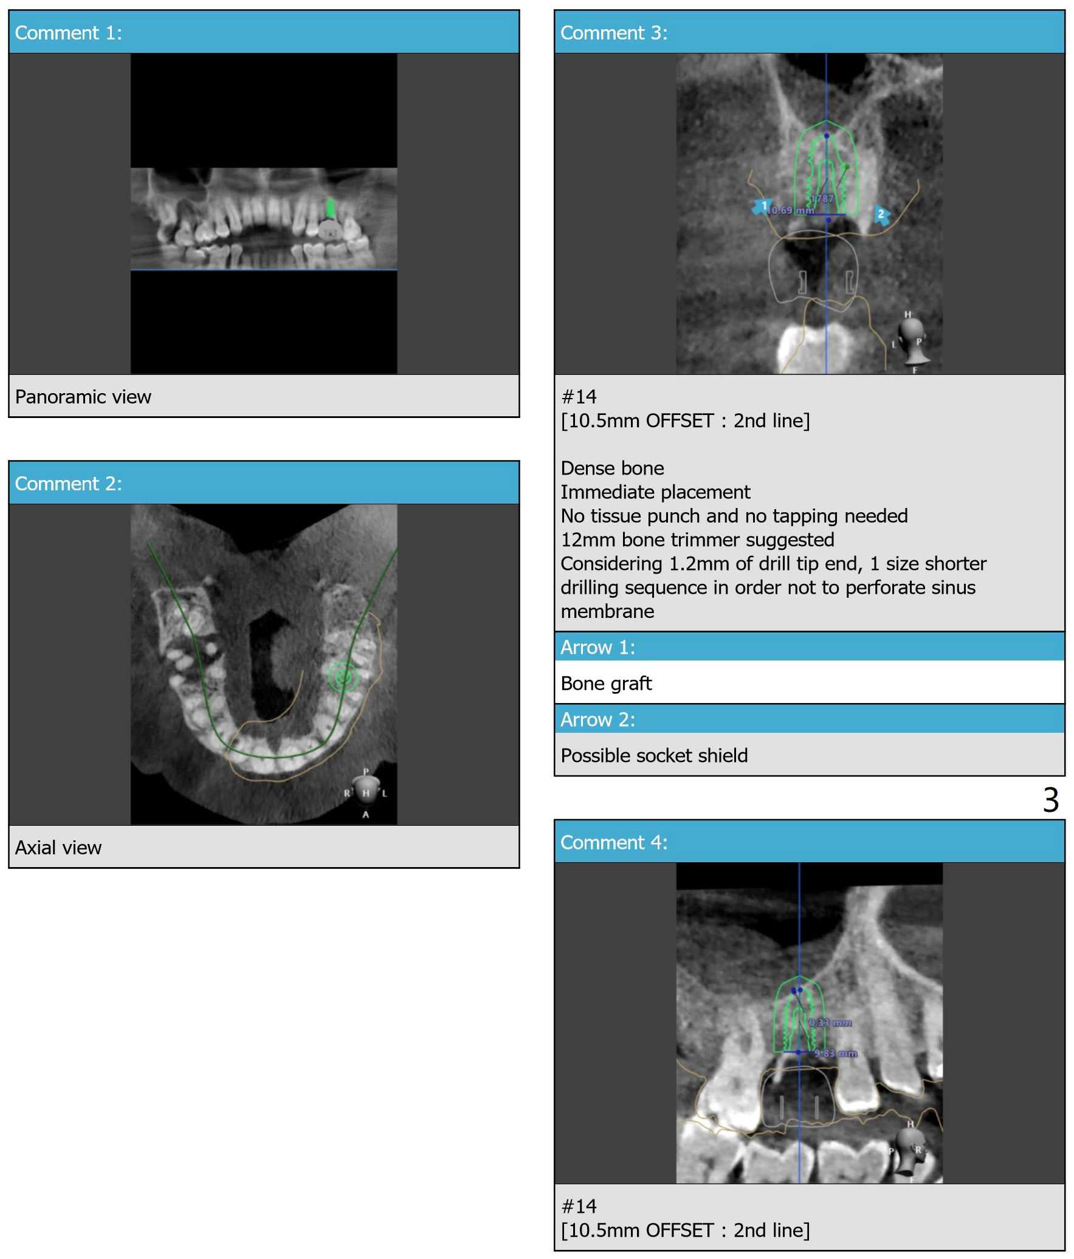Click the Arrow 1 section header
This screenshot has height=1259, width=1074.
[x=809, y=647]
